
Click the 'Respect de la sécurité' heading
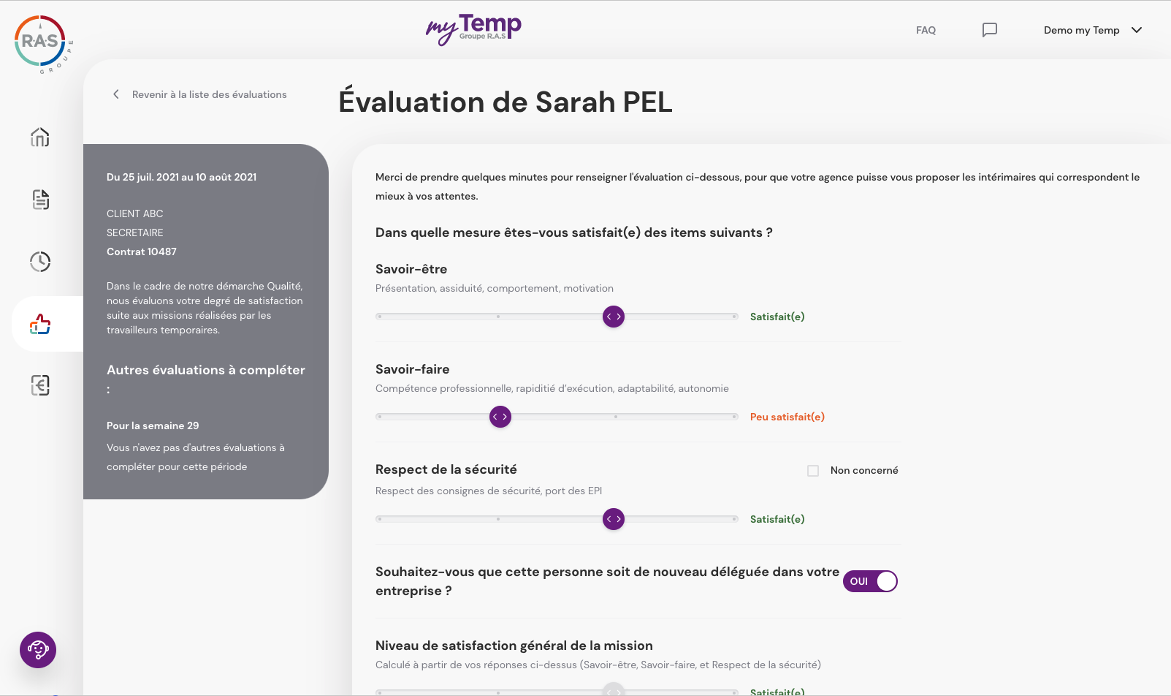(x=446, y=469)
